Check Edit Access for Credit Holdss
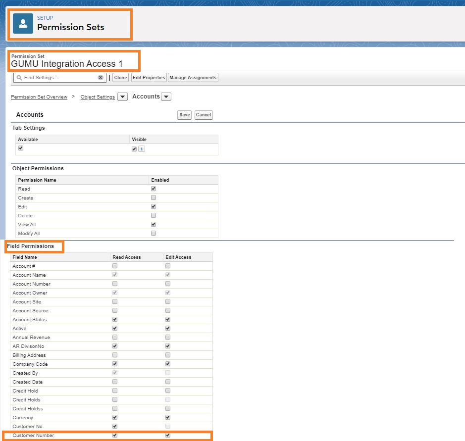465x441 pixels. point(168,408)
